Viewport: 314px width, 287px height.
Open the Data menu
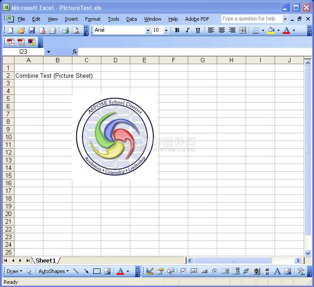(131, 19)
